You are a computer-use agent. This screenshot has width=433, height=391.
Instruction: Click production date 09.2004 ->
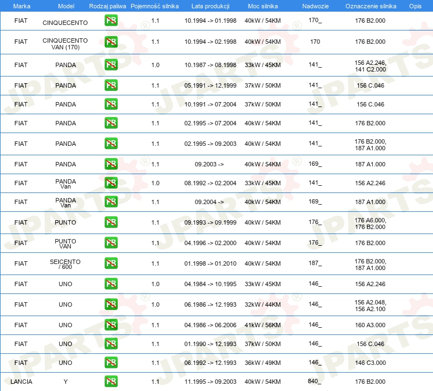click(209, 202)
